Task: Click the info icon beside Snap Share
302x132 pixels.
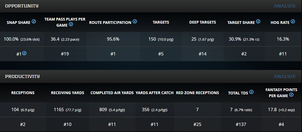Action: pyautogui.click(x=34, y=21)
